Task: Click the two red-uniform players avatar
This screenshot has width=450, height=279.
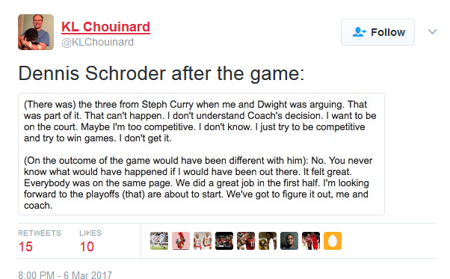Action: coord(311,241)
